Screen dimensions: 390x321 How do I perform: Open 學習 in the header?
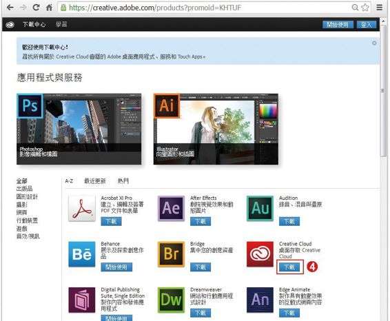[61, 24]
